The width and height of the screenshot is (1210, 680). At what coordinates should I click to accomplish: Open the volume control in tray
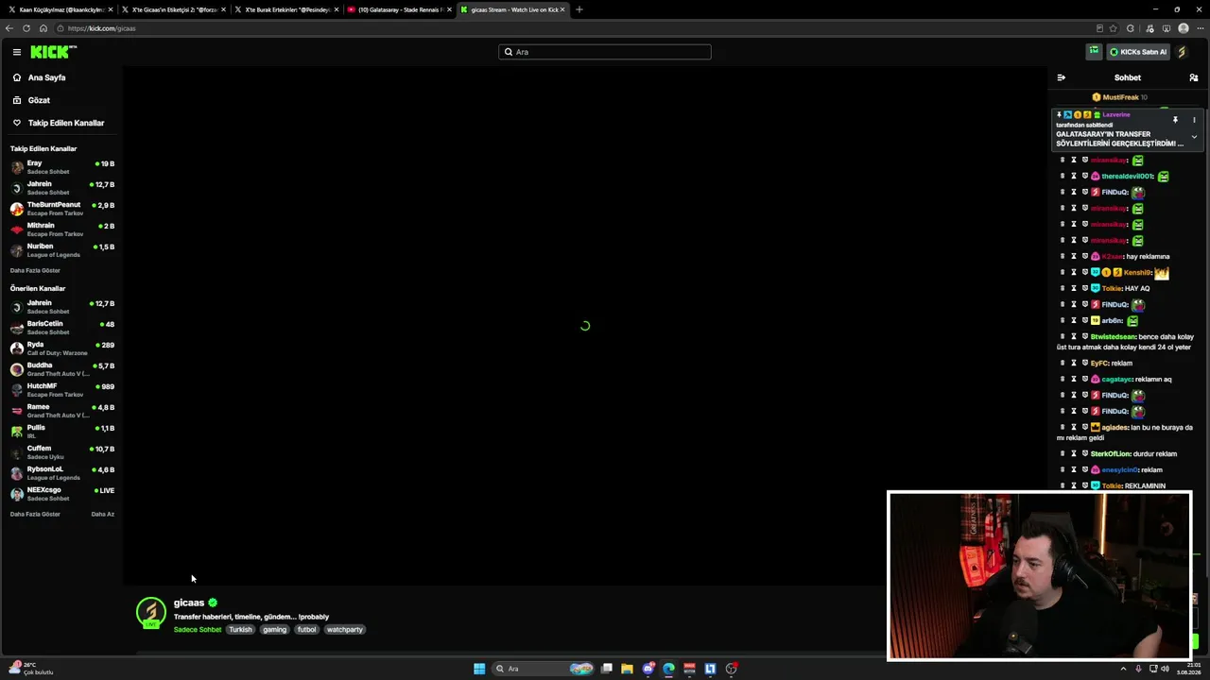(1165, 669)
